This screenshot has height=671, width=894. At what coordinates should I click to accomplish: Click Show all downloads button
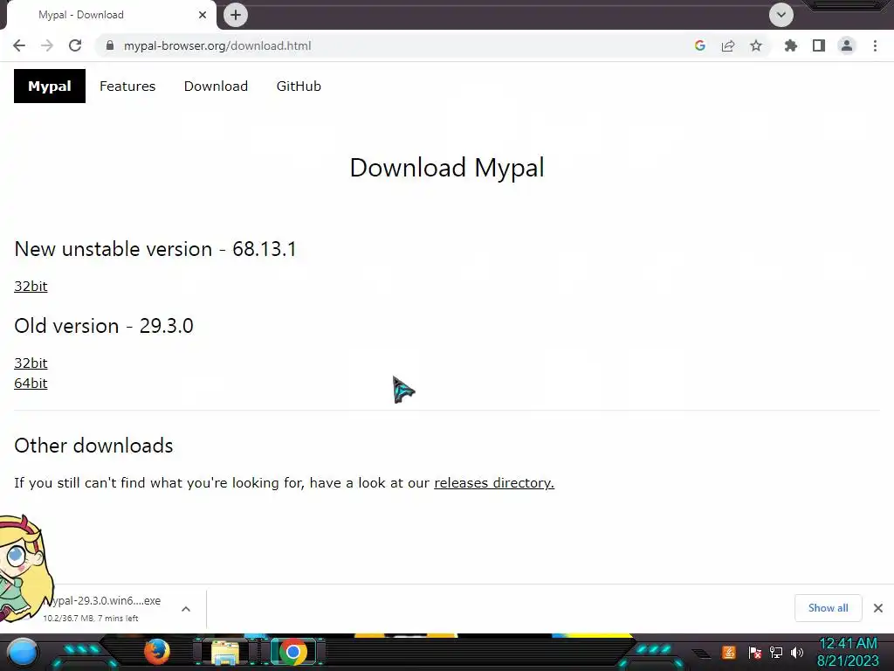click(x=828, y=608)
